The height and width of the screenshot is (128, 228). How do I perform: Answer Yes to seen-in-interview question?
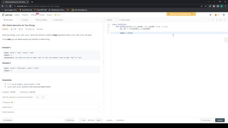[37, 97]
